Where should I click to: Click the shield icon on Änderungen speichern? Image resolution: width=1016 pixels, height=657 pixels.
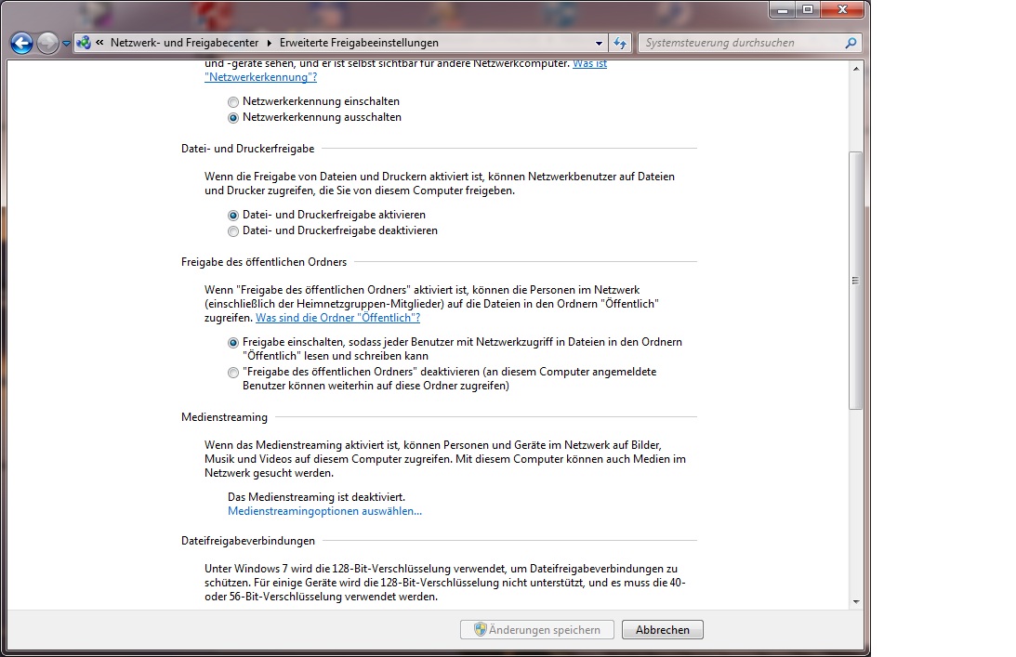coord(481,629)
